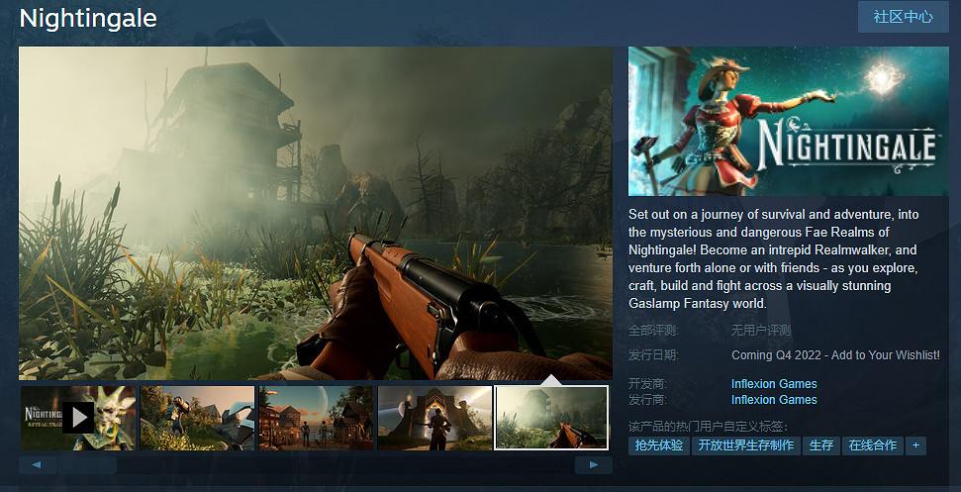Click the large swamp screenshot preview
Image resolution: width=961 pixels, height=492 pixels.
coord(316,213)
